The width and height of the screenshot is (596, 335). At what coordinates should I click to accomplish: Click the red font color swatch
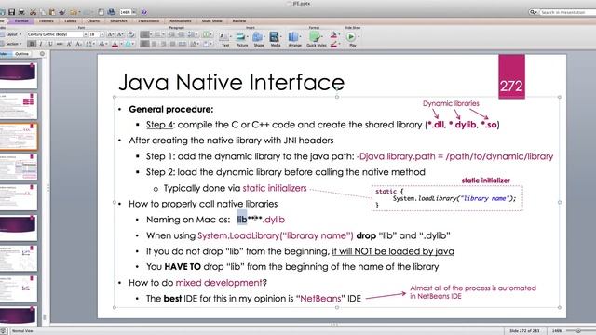tap(115, 44)
